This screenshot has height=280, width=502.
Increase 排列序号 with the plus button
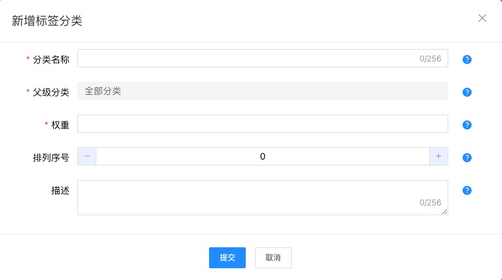click(438, 156)
